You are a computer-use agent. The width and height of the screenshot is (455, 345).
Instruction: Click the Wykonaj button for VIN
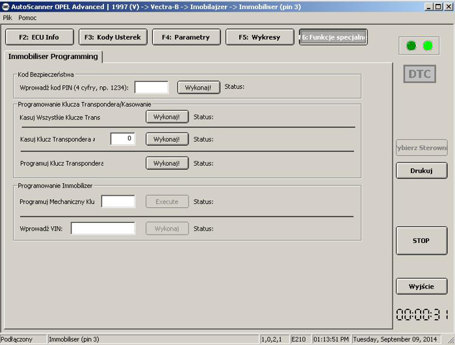coord(167,229)
